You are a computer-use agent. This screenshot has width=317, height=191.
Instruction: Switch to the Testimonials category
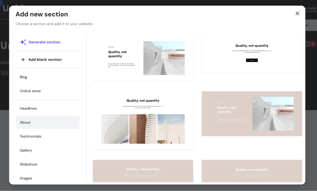click(30, 136)
